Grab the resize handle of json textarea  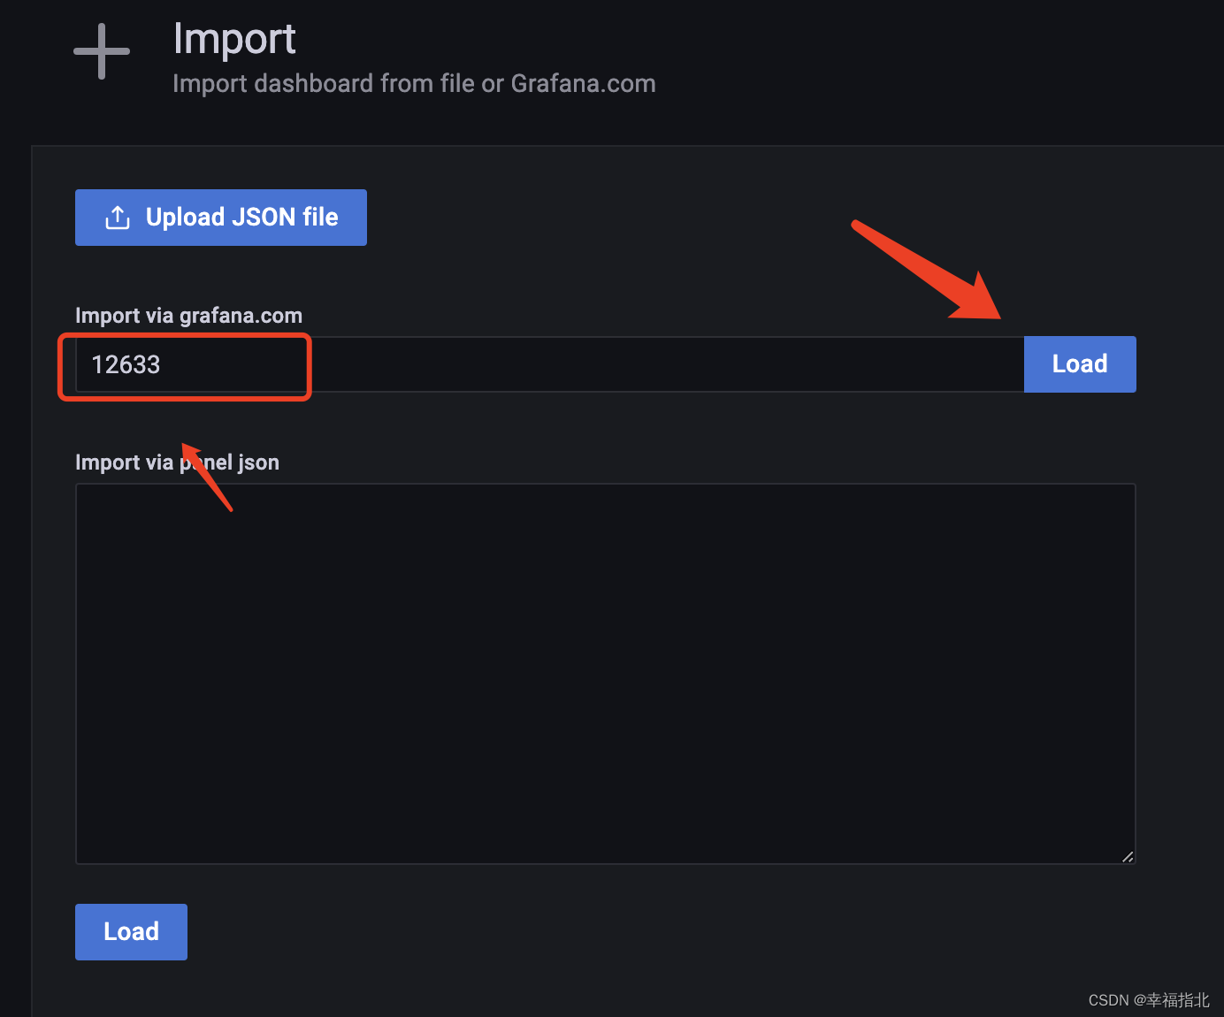coord(1128,856)
